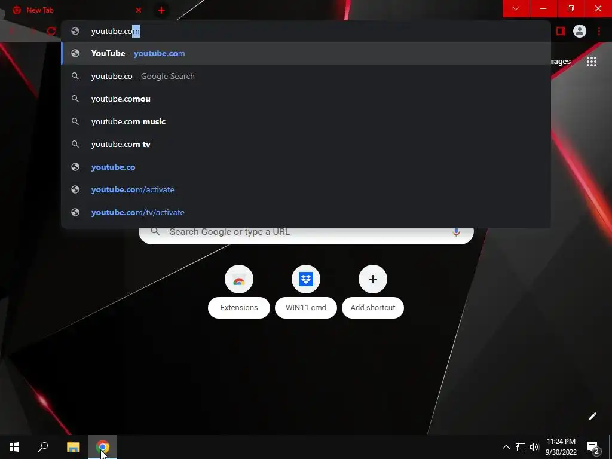Click the Add shortcut label

[x=373, y=308]
